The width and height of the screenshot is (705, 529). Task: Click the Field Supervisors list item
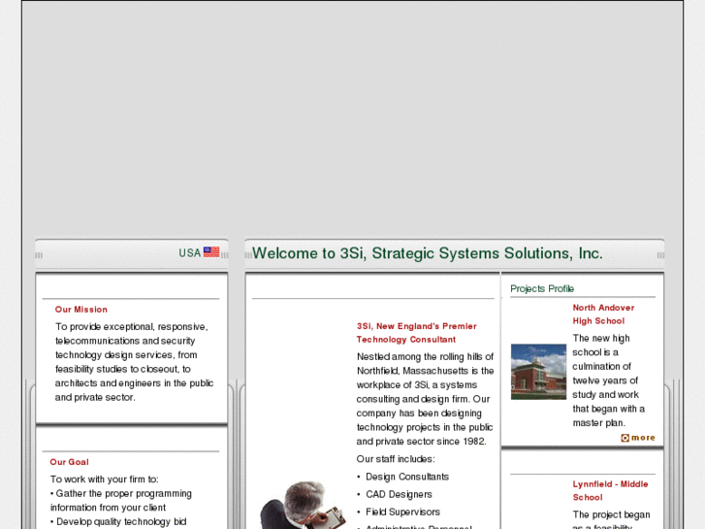pyautogui.click(x=402, y=512)
